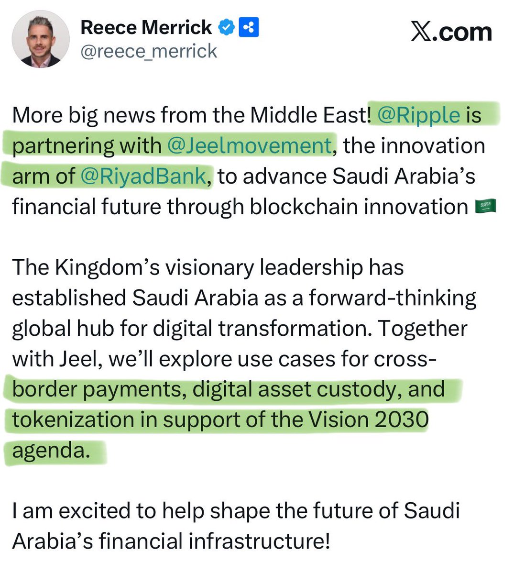Click the Ripple affiliate badge icon
Image resolution: width=514 pixels, height=574 pixels.
click(249, 28)
